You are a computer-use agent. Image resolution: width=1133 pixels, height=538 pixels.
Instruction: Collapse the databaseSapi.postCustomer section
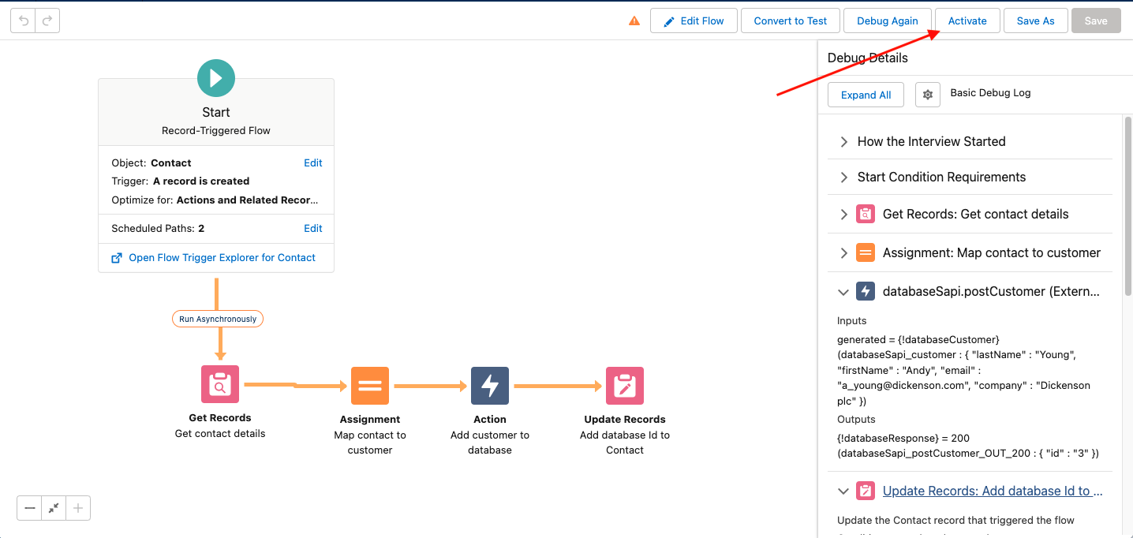point(843,292)
